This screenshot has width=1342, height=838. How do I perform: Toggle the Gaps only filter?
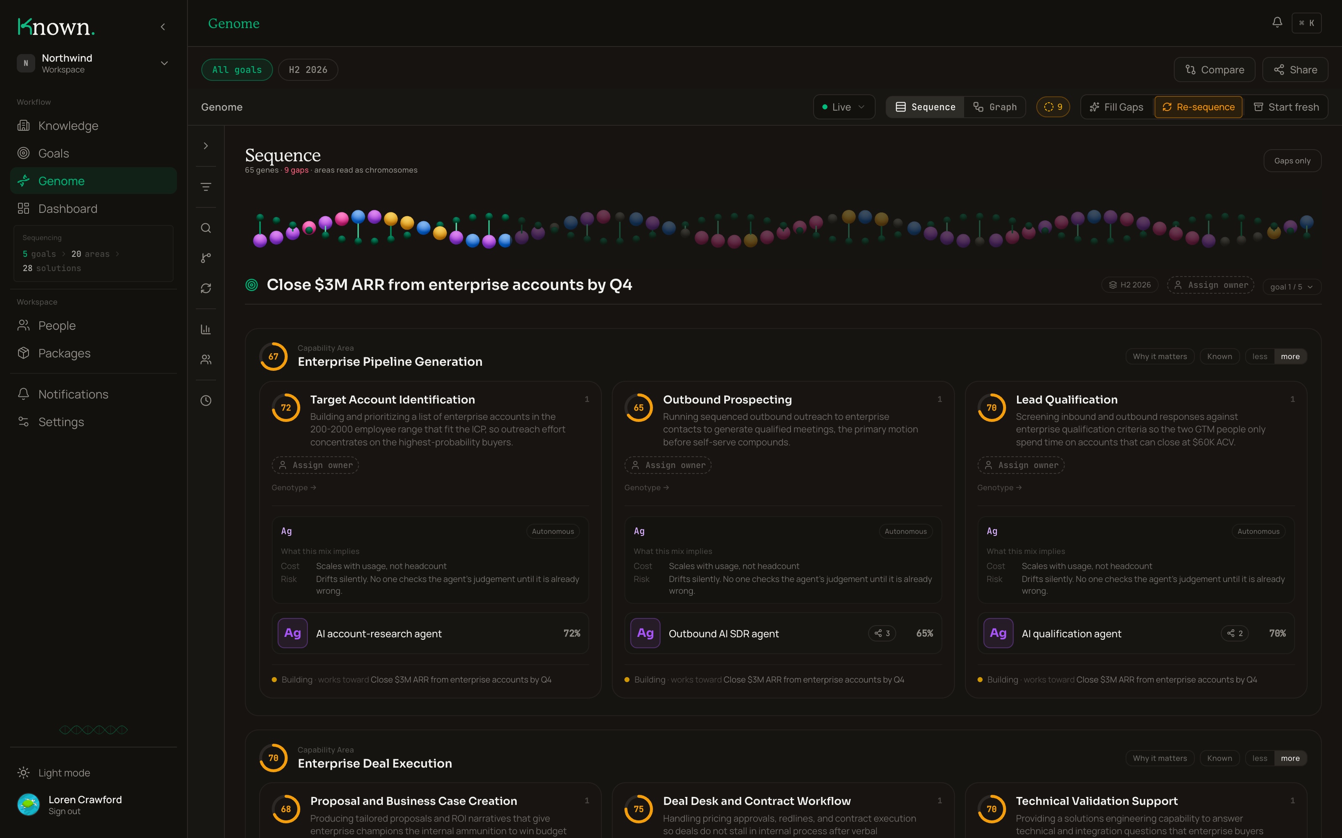point(1292,161)
